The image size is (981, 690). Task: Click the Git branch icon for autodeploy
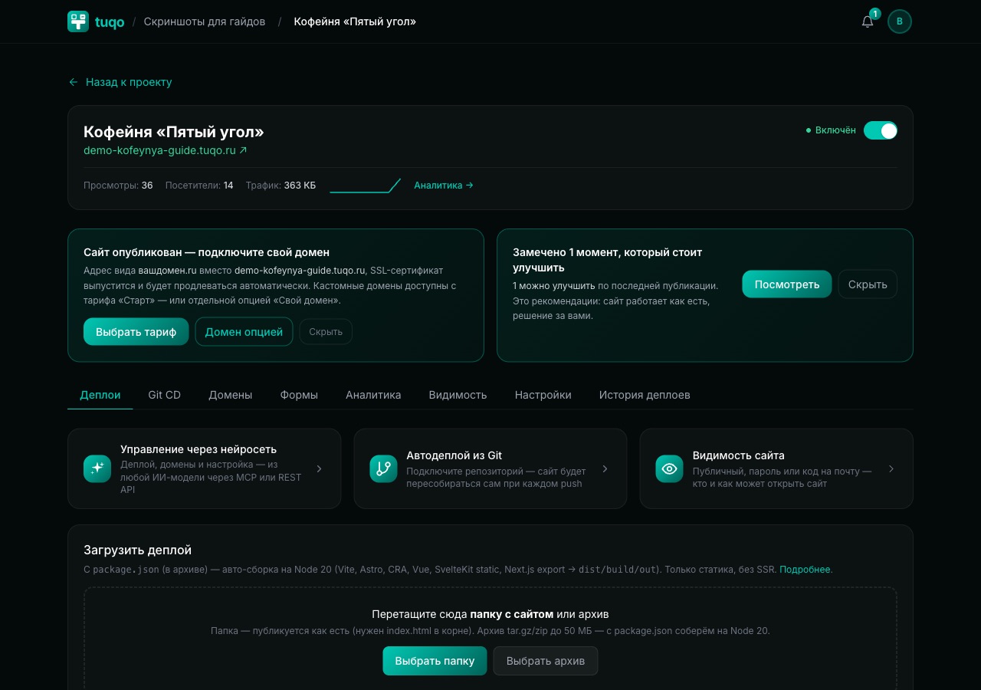pyautogui.click(x=383, y=468)
